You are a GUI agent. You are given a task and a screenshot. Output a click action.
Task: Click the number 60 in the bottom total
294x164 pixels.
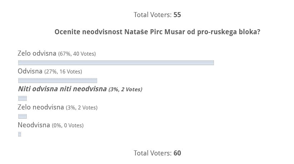coord(177,153)
